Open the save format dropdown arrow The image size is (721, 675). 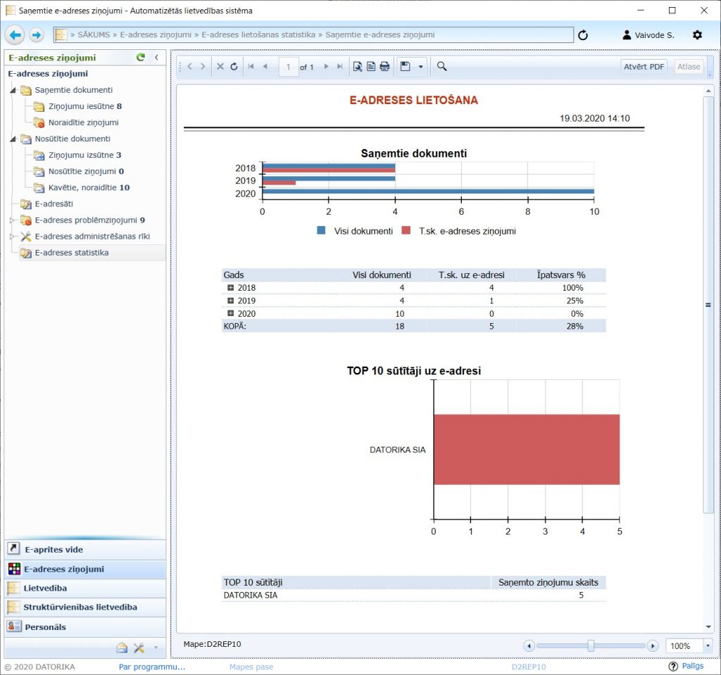pos(421,67)
